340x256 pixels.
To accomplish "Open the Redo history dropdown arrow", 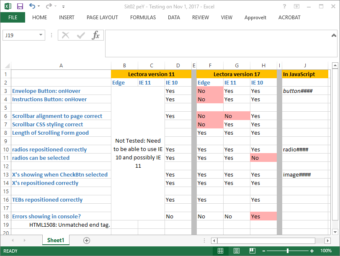I will pyautogui.click(x=56, y=6).
